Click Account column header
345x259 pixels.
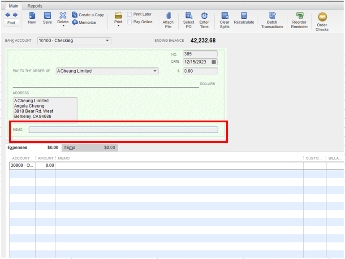21,158
